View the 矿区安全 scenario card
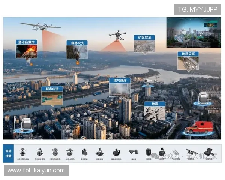The image size is (225, 180). pyautogui.click(x=144, y=46)
